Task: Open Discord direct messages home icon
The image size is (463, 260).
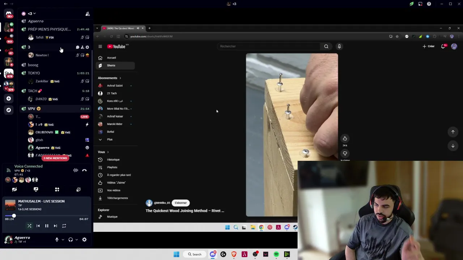Action: pyautogui.click(x=9, y=14)
